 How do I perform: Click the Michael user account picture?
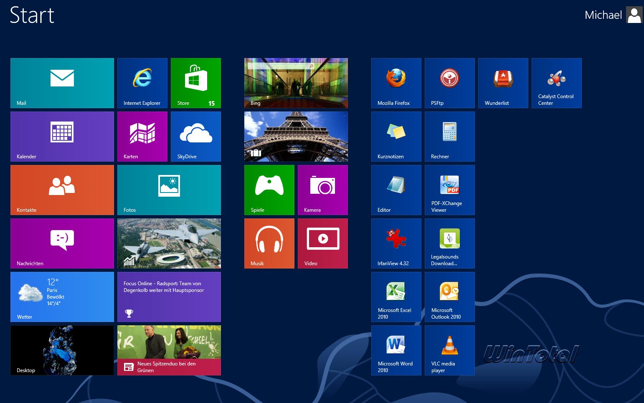634,15
